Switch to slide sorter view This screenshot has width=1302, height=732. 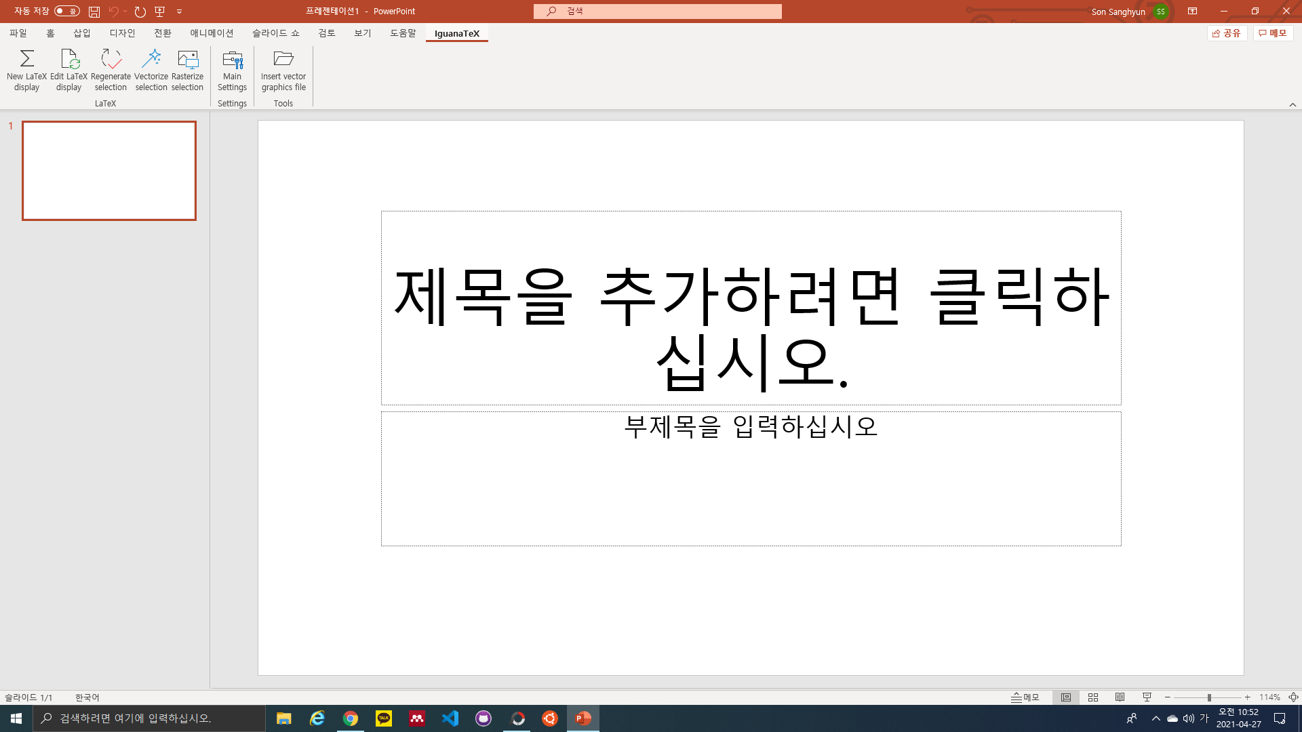(1093, 697)
